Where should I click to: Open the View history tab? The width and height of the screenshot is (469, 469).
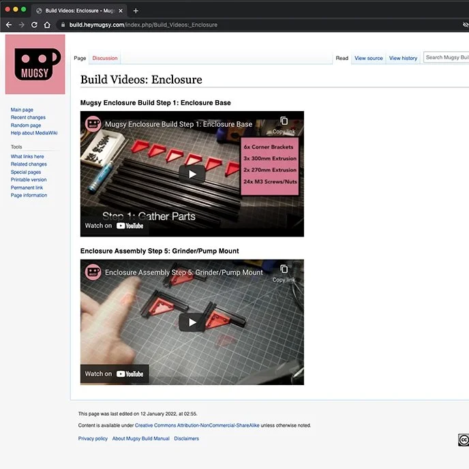tap(403, 58)
